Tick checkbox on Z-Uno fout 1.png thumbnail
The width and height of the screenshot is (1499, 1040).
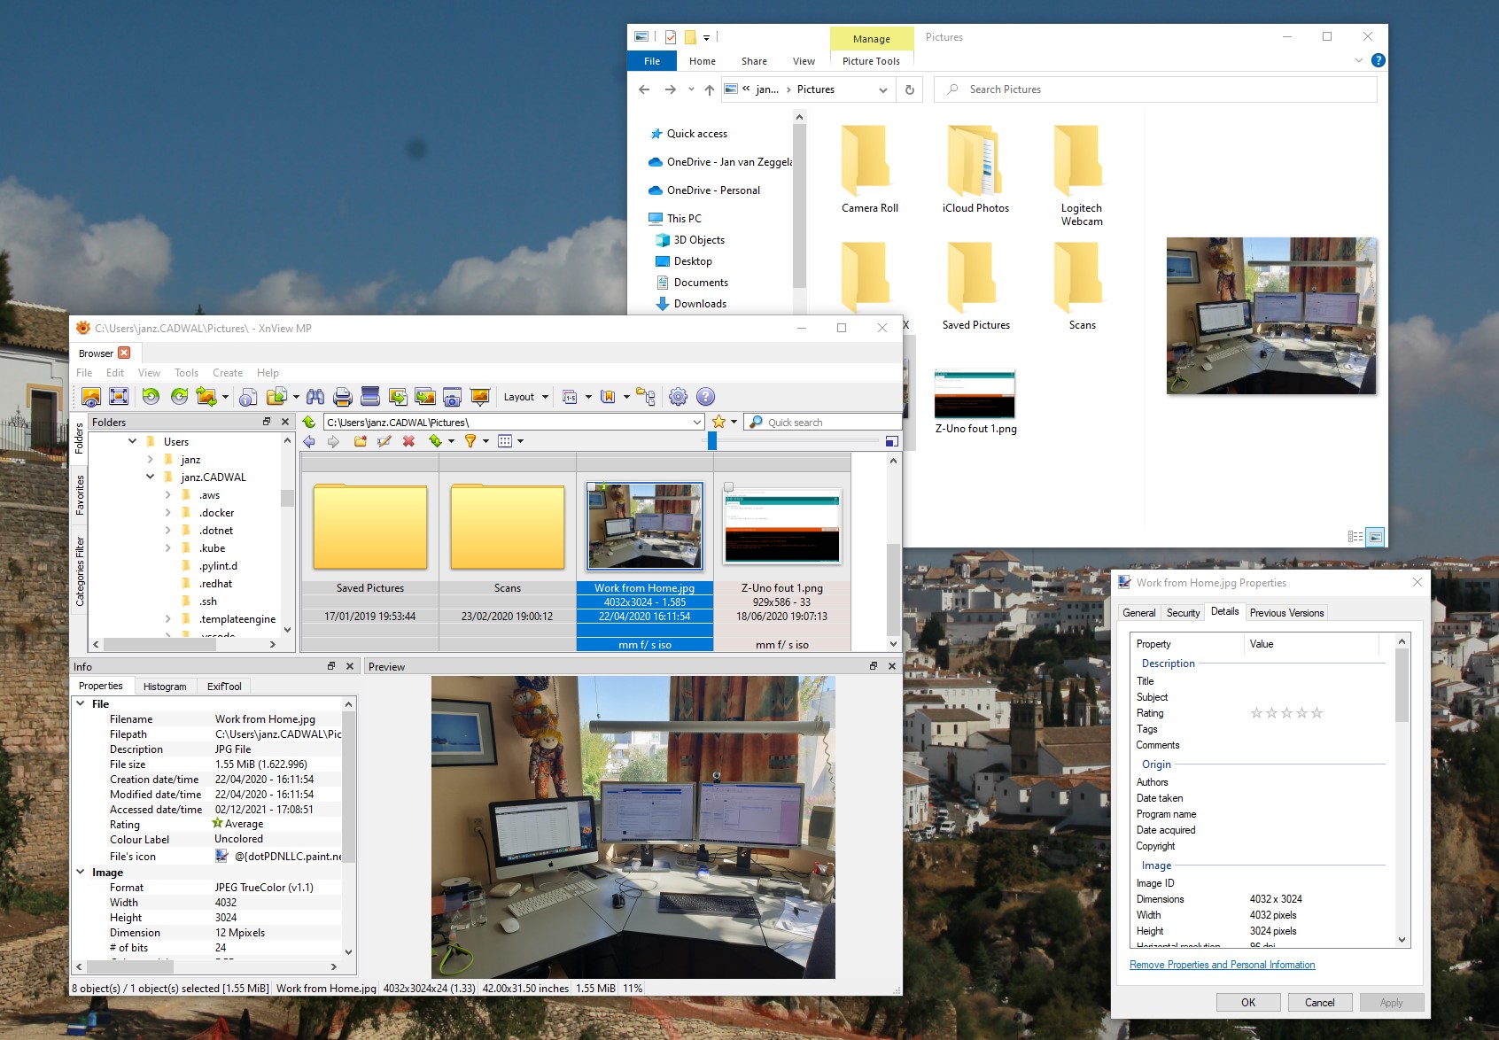(x=728, y=487)
